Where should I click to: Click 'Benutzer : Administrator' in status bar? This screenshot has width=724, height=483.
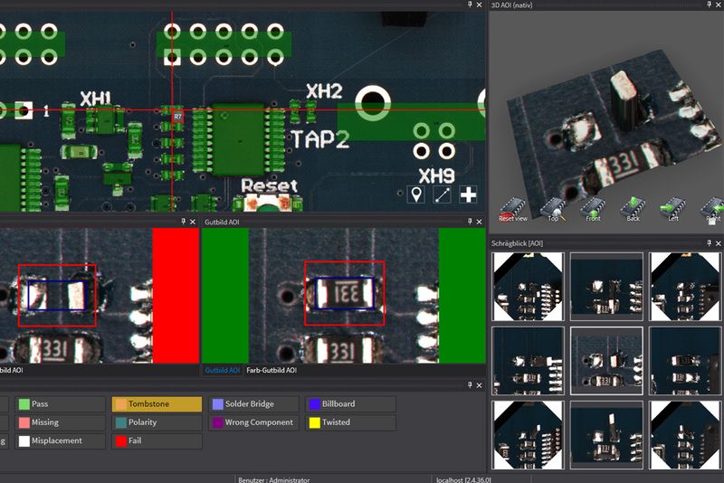click(x=274, y=479)
